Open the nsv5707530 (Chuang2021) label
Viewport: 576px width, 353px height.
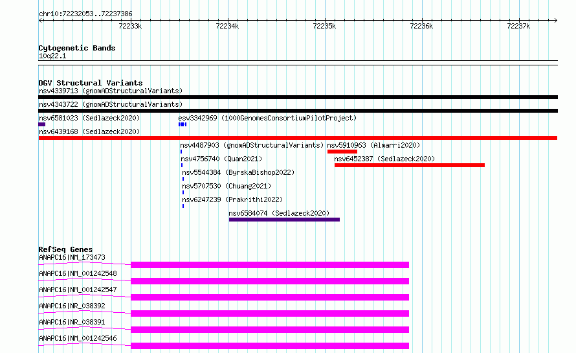coord(227,186)
